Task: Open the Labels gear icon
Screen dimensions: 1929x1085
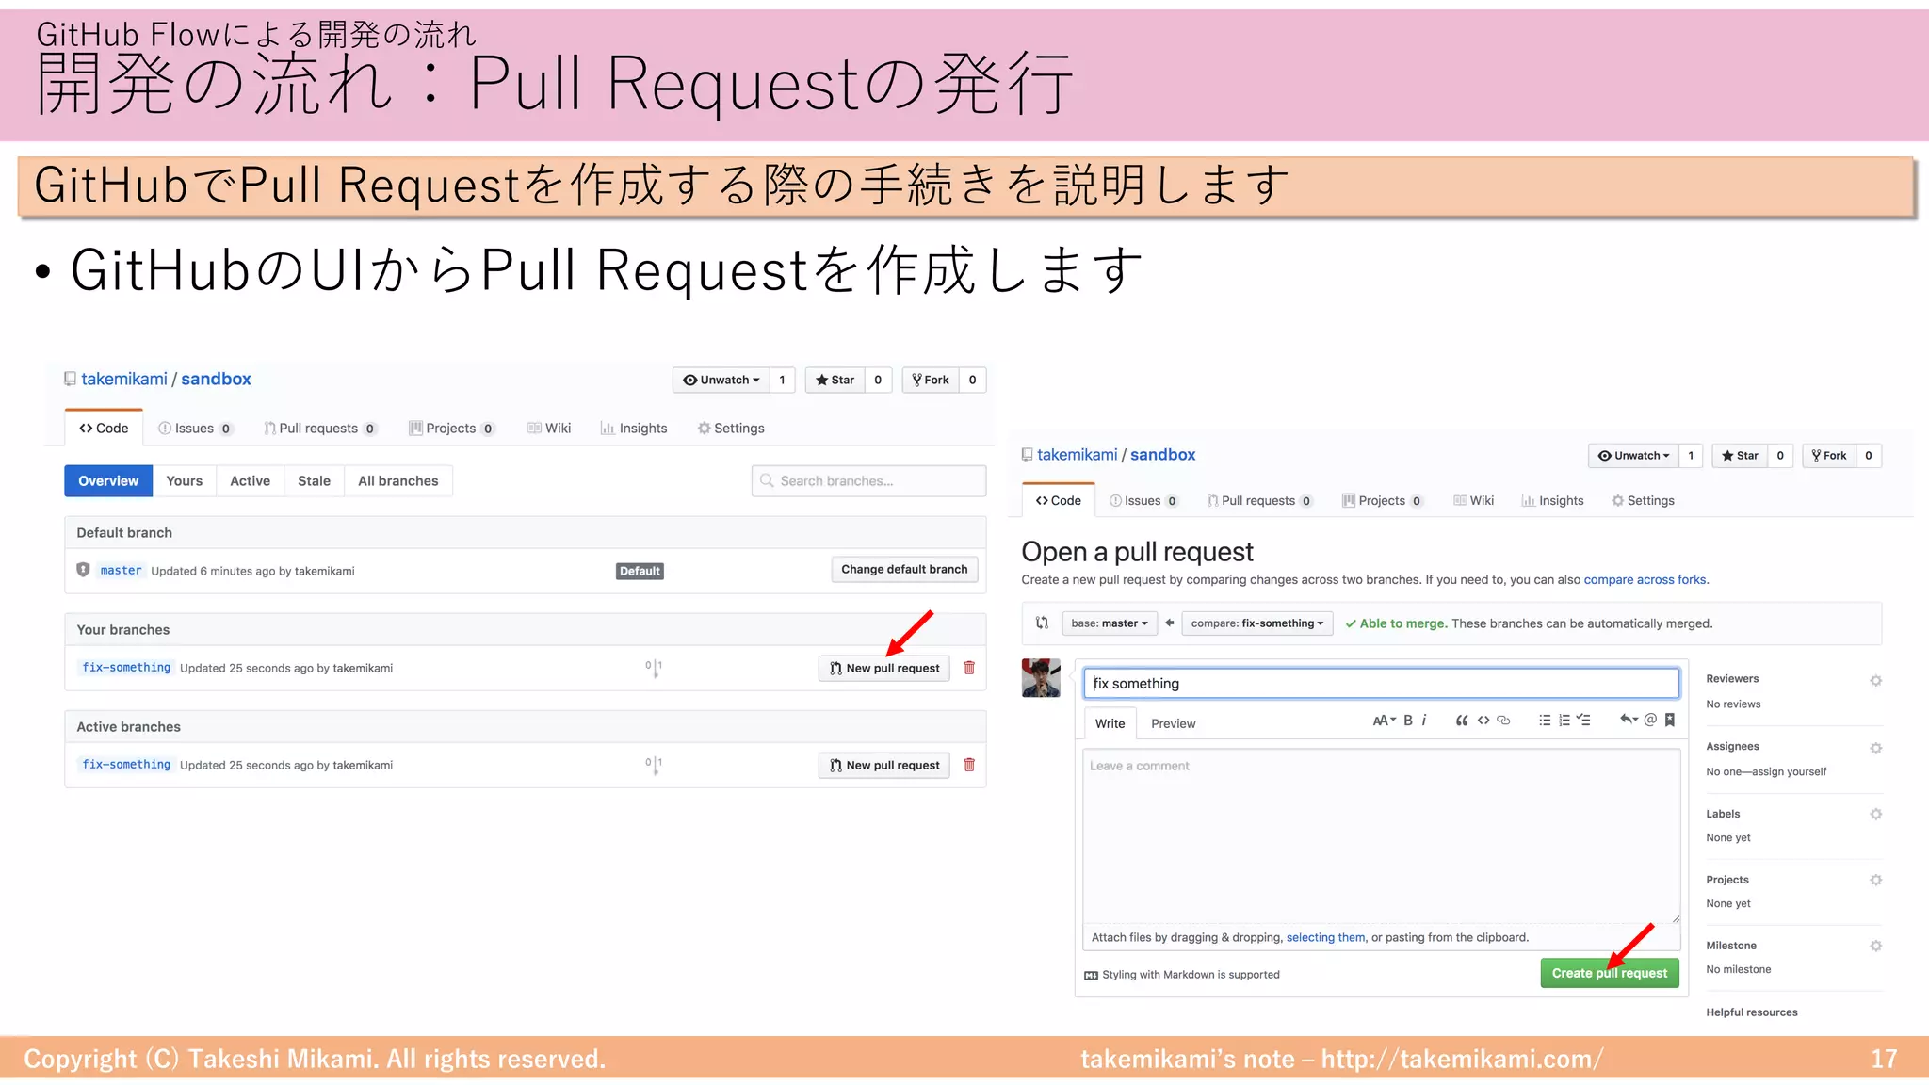Action: coord(1875,814)
